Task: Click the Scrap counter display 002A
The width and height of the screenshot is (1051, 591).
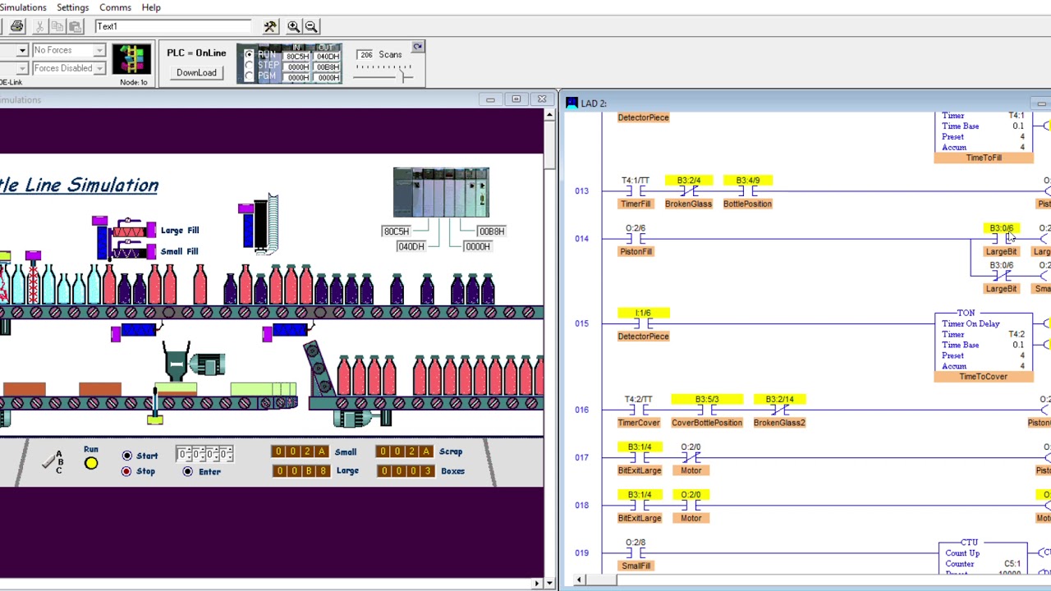Action: 404,451
